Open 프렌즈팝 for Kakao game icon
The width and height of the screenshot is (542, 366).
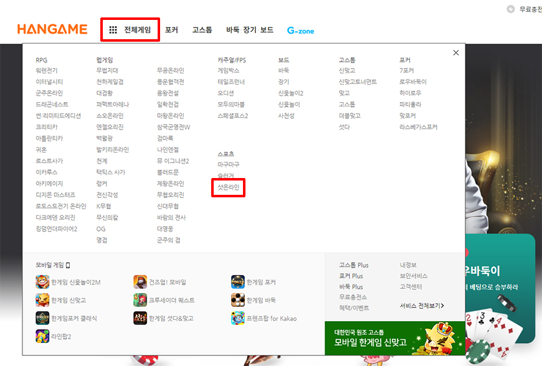point(238,318)
